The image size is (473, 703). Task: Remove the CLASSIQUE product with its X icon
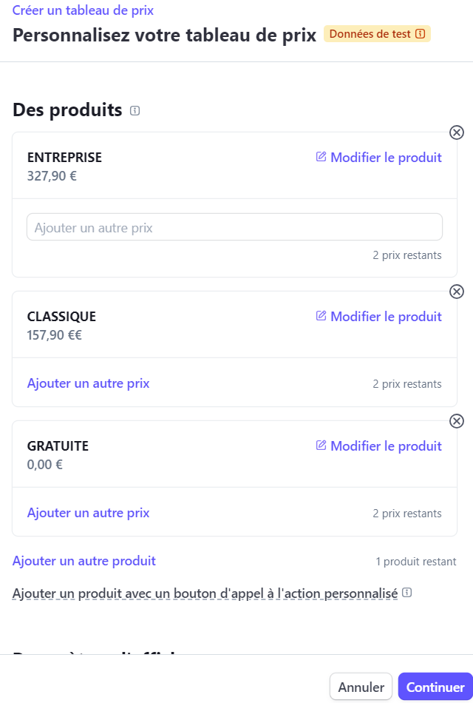click(457, 292)
